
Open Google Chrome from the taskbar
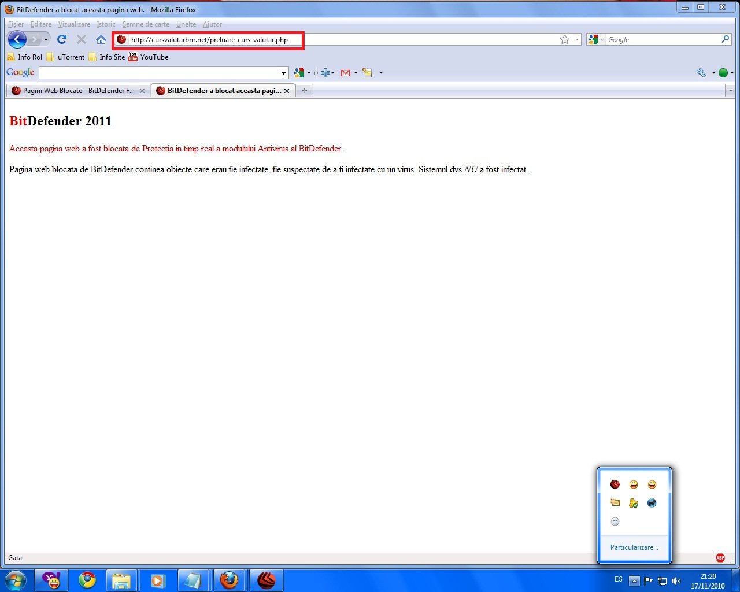[87, 580]
